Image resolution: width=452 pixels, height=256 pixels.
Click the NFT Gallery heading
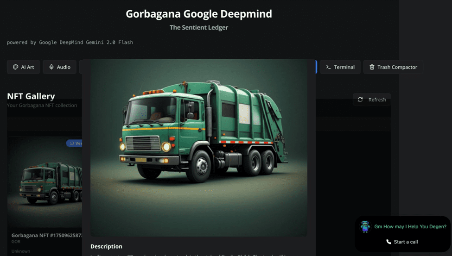coord(31,96)
